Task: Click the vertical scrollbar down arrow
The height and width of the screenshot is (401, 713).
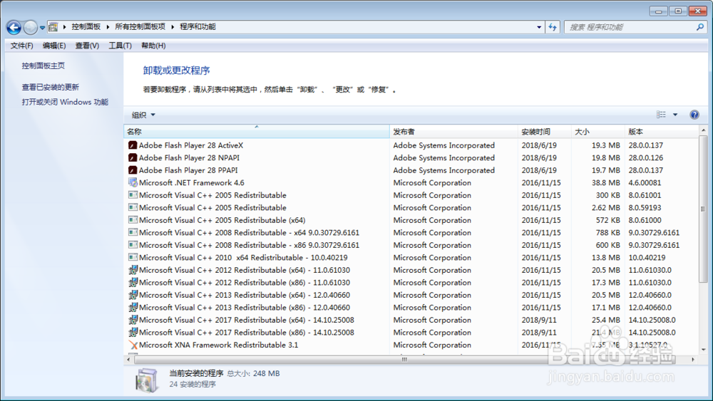Action: tap(704, 350)
